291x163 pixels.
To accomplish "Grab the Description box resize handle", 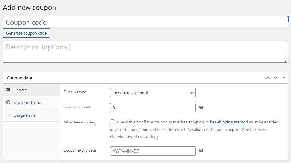I will (x=286, y=61).
